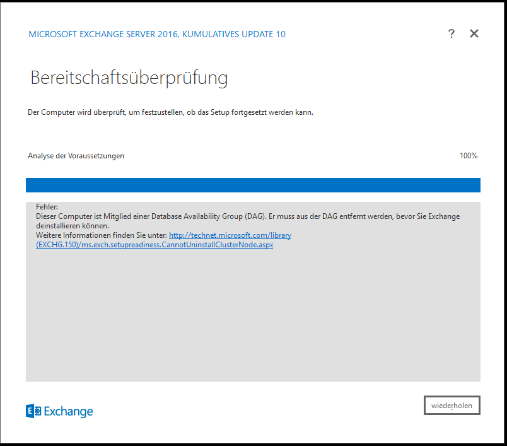Click the 'Fehler:' heading text
Screen dimensions: 507x446
click(47, 207)
